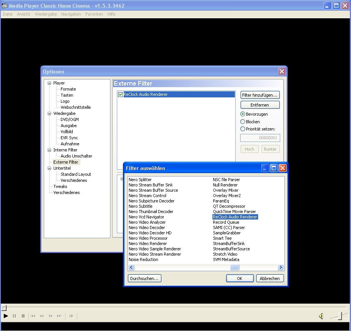Select QuickTime Movie Parser filter
This screenshot has height=331, width=351.
(235, 212)
